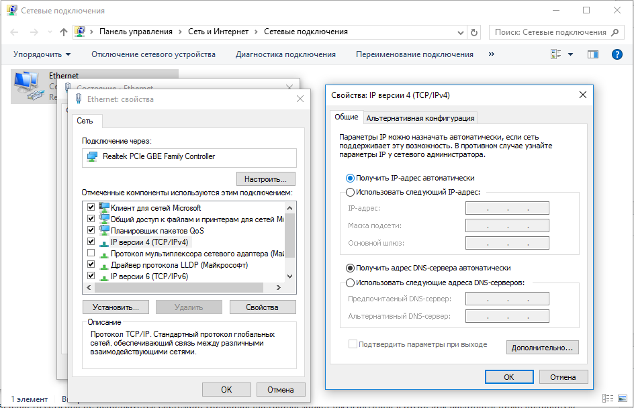
Task: Click the Настроить... button
Action: [x=266, y=179]
